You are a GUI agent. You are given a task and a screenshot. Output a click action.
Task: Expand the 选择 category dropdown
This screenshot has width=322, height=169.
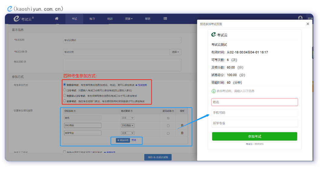(175, 52)
